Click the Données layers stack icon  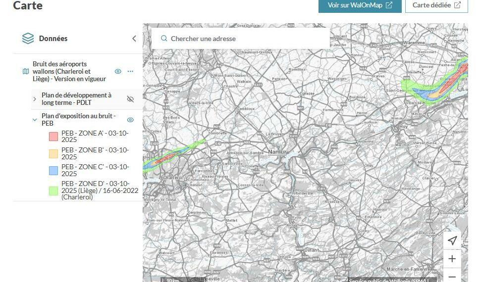tap(28, 39)
